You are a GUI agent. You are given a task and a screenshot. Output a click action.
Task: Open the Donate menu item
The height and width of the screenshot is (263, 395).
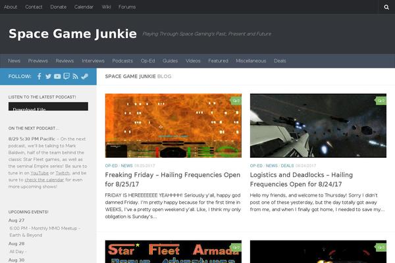point(58,7)
